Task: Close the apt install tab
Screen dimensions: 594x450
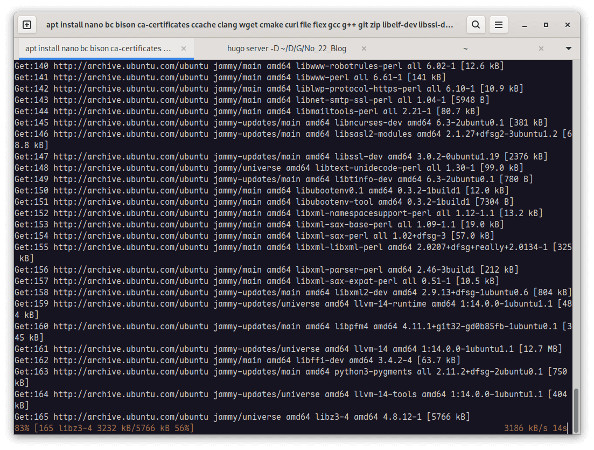Action: [x=184, y=49]
